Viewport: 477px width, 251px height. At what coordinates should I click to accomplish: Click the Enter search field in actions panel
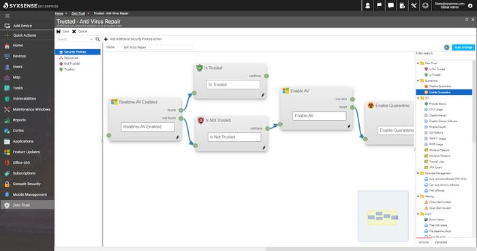(444, 53)
